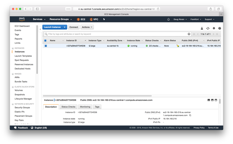Open the Actions dropdown
The image size is (233, 144).
click(87, 27)
